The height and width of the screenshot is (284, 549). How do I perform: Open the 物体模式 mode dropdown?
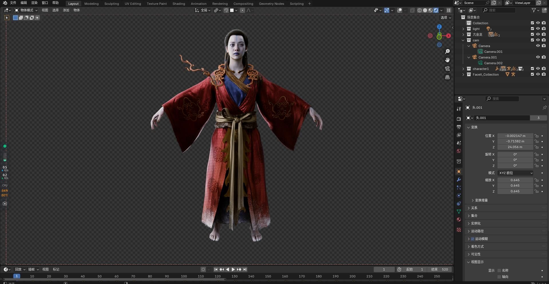(26, 10)
